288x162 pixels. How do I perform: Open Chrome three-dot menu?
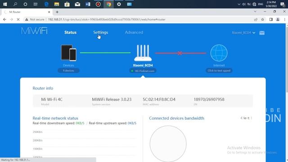pos(284,19)
